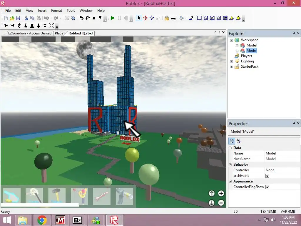This screenshot has height=226, width=301.
Task: Toggle the ControllerFlagShown checkbox
Action: click(267, 187)
